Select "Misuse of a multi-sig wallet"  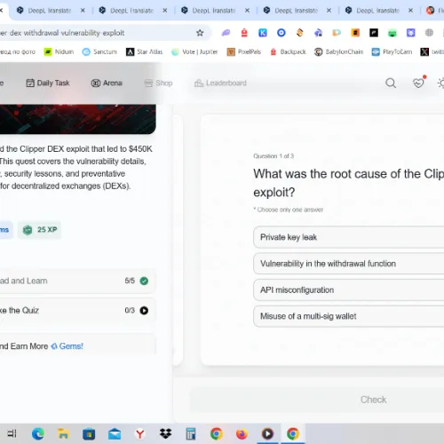[x=349, y=316]
